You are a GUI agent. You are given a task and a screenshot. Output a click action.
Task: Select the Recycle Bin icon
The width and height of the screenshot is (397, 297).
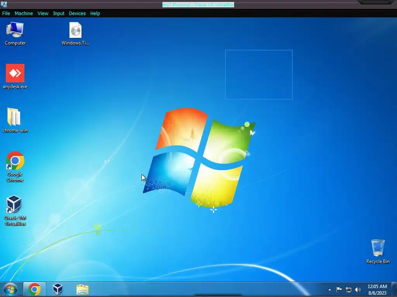[x=378, y=251]
